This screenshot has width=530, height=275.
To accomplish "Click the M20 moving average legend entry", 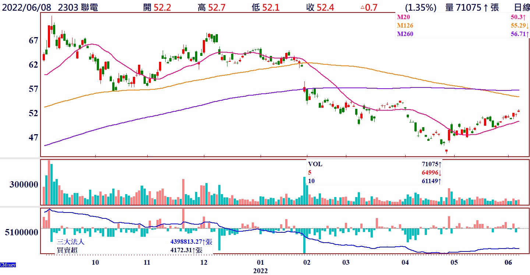I will click(x=403, y=17).
